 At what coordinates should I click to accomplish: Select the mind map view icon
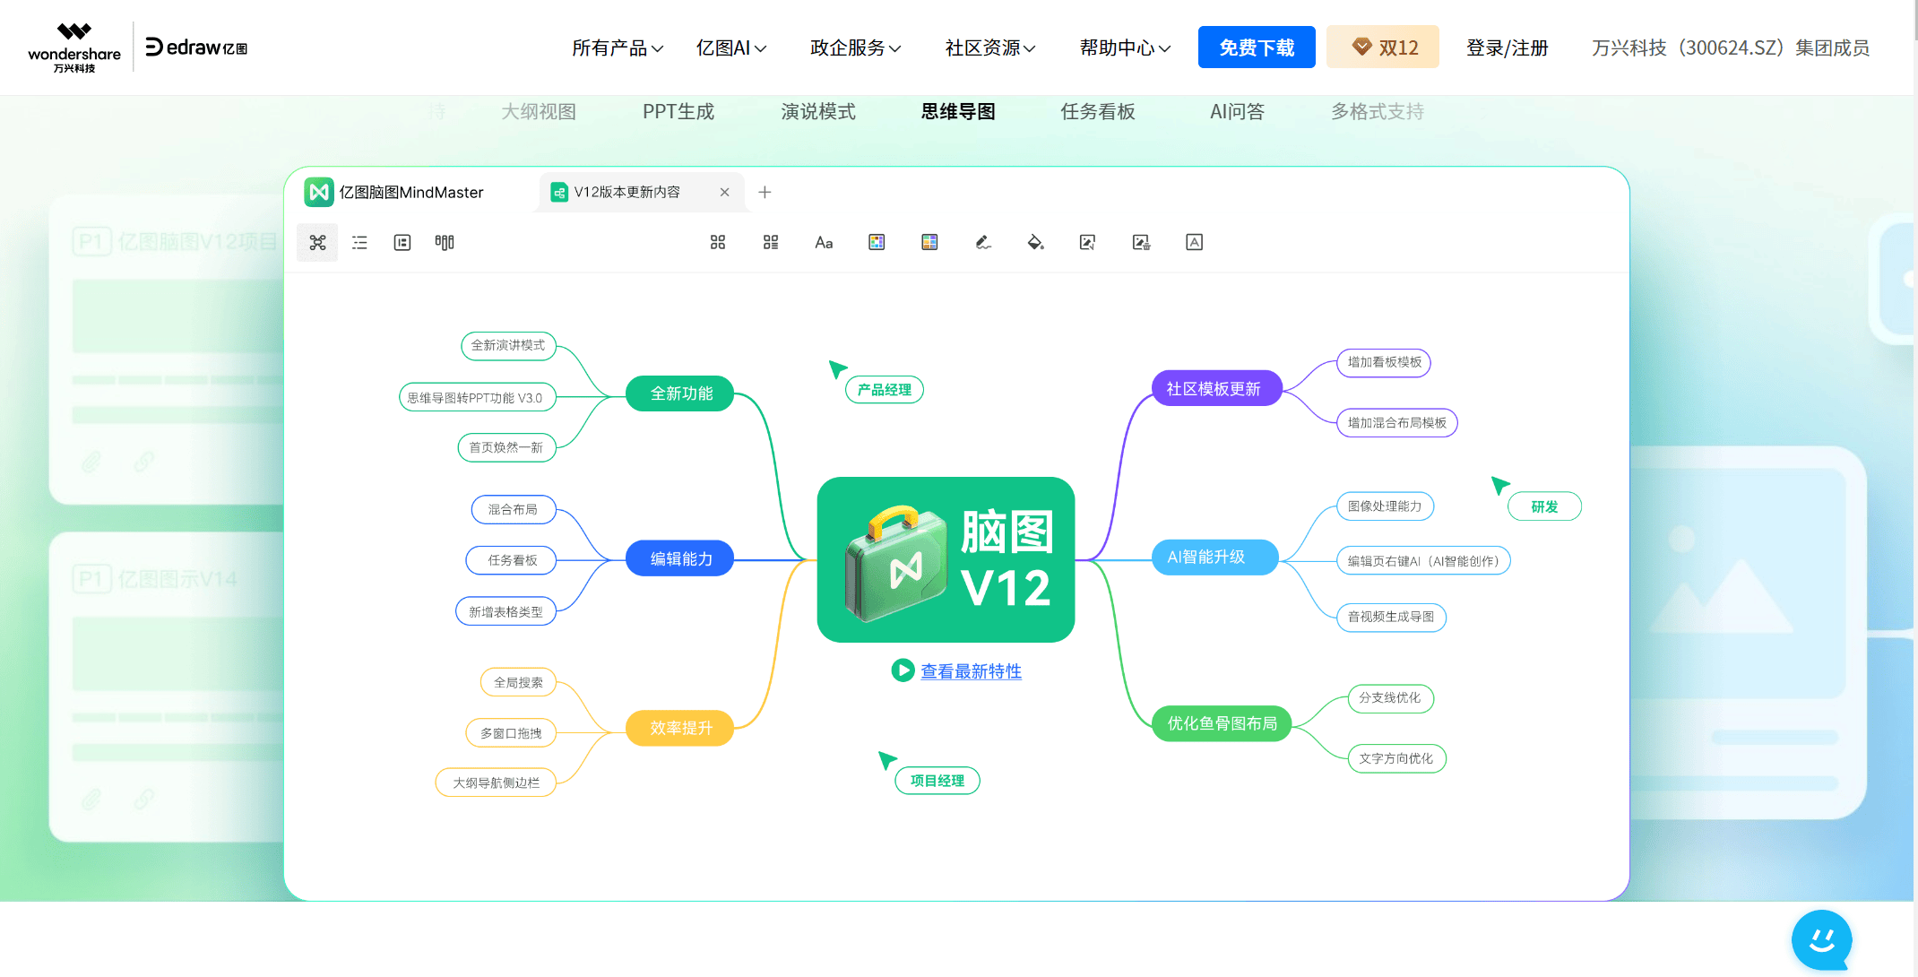click(317, 243)
